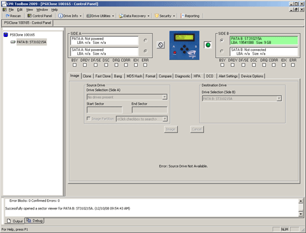Open the Control Panel toolbar button

click(x=40, y=16)
